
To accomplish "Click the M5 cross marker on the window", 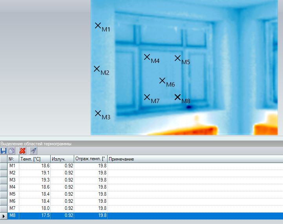I will [x=177, y=58].
